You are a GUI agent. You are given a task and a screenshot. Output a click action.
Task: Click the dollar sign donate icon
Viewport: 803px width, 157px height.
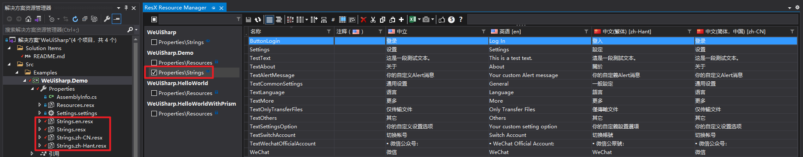pos(451,19)
